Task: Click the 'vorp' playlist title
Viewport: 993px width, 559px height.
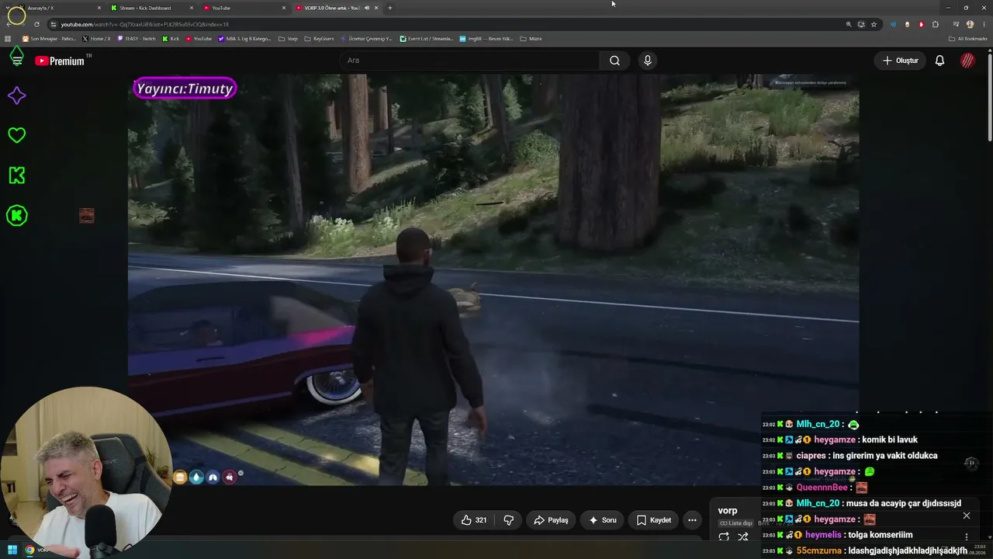Action: click(728, 511)
